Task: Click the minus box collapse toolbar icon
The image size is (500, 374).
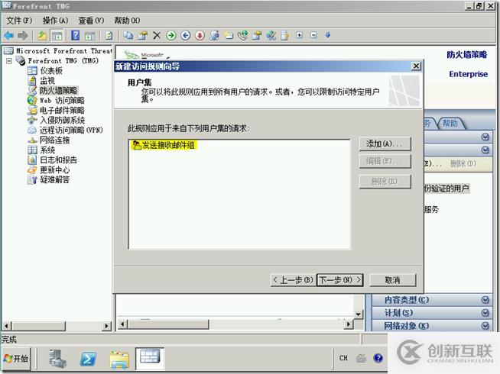Action: [x=313, y=35]
